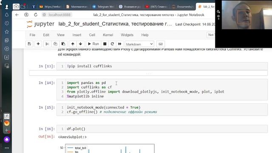The image size is (272, 153).
Task: Open notifications bell in sidebar
Action: (x=7, y=15)
